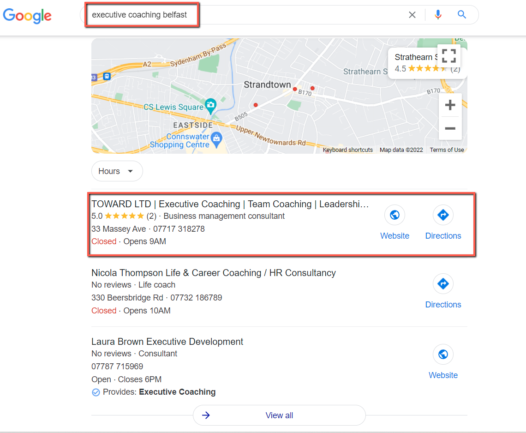Screen dimensions: 526x433
Task: Click the Provides: Executive Coaching line
Action: pos(153,392)
